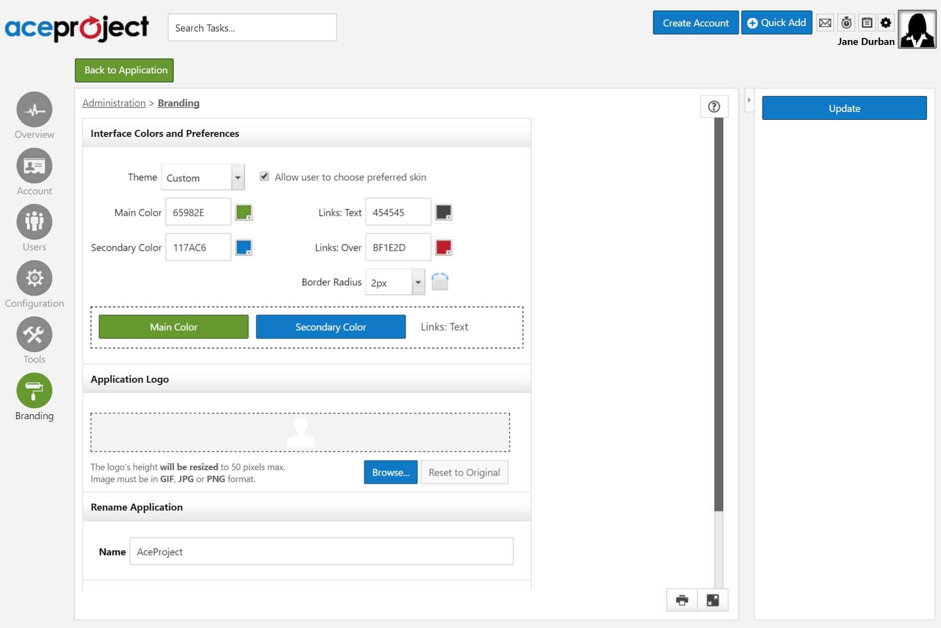The image size is (941, 628).
Task: Open the Secondary Color picker dropdown
Action: 244,246
